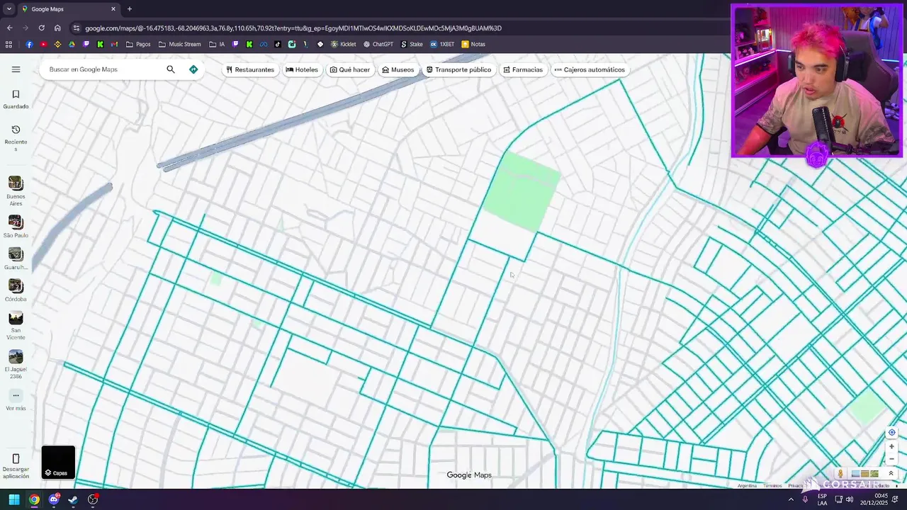Open the Capas layers switcher

click(x=58, y=463)
